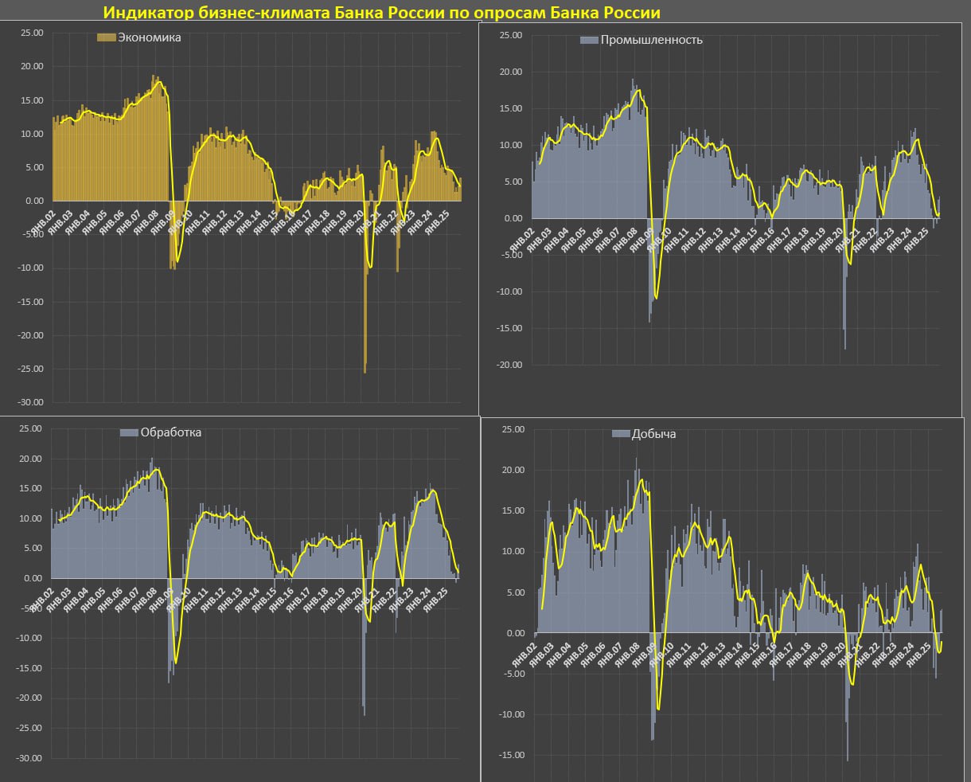Select the Обработка legend label text
The width and height of the screenshot is (971, 782).
pos(170,432)
